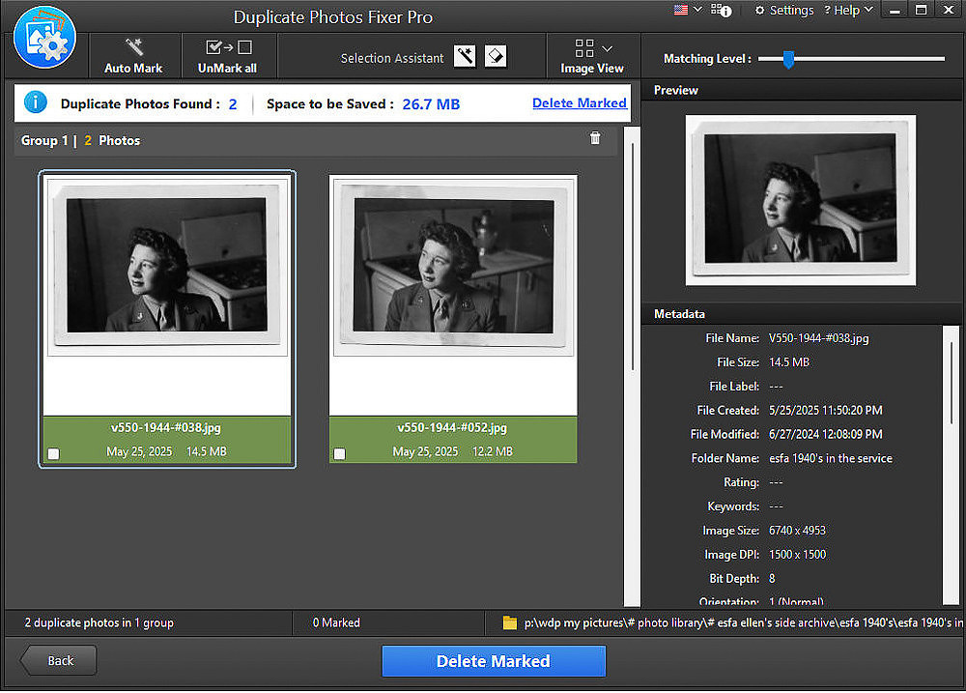Click the File Created value 5/25/2025 11:50:20 PM

coord(826,410)
